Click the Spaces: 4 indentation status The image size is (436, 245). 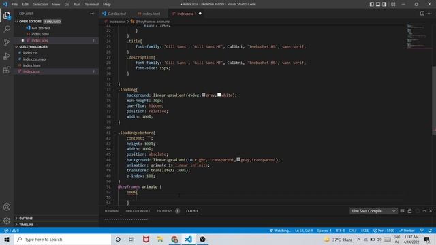point(324,231)
